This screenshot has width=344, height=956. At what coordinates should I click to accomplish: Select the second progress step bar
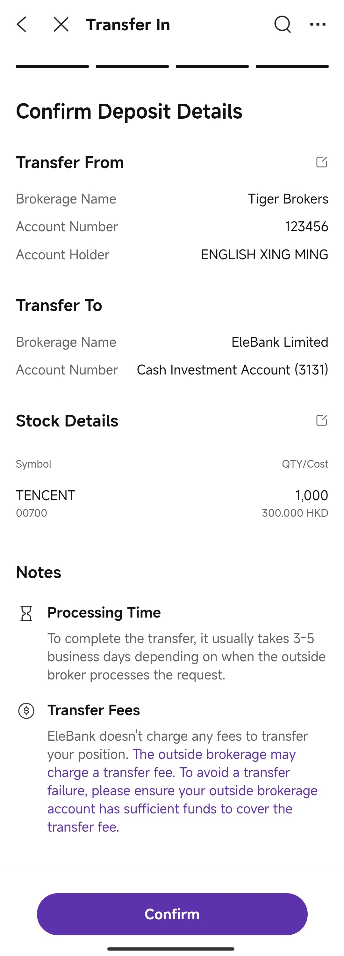[x=132, y=67]
